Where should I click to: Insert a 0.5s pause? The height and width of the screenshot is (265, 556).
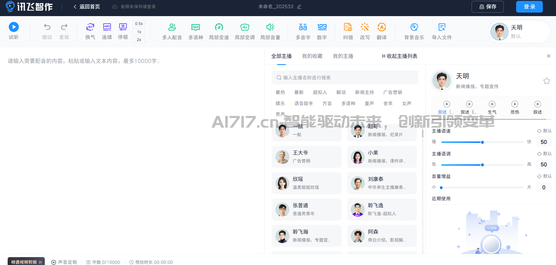[x=139, y=23]
